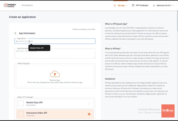Click the Browse logo text
The height and width of the screenshot is (121, 178).
click(55, 80)
